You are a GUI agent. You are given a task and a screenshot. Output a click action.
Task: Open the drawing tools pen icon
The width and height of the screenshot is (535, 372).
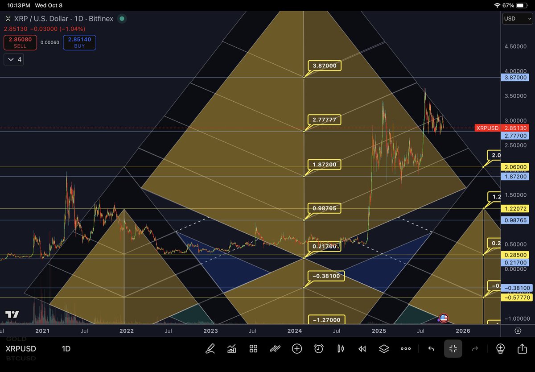click(210, 349)
